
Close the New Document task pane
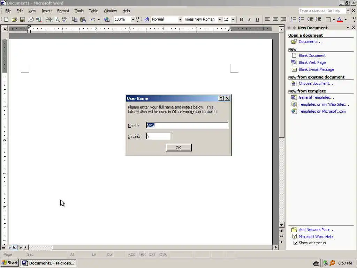pyautogui.click(x=354, y=28)
